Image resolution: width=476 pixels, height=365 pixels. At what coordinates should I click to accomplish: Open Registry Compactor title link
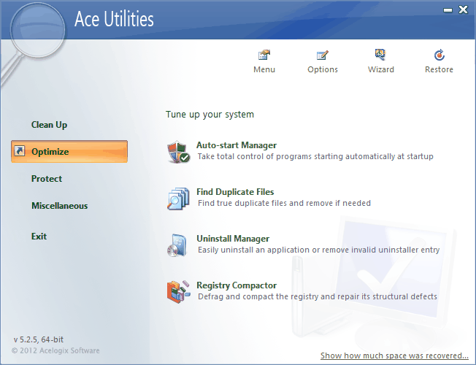click(237, 285)
